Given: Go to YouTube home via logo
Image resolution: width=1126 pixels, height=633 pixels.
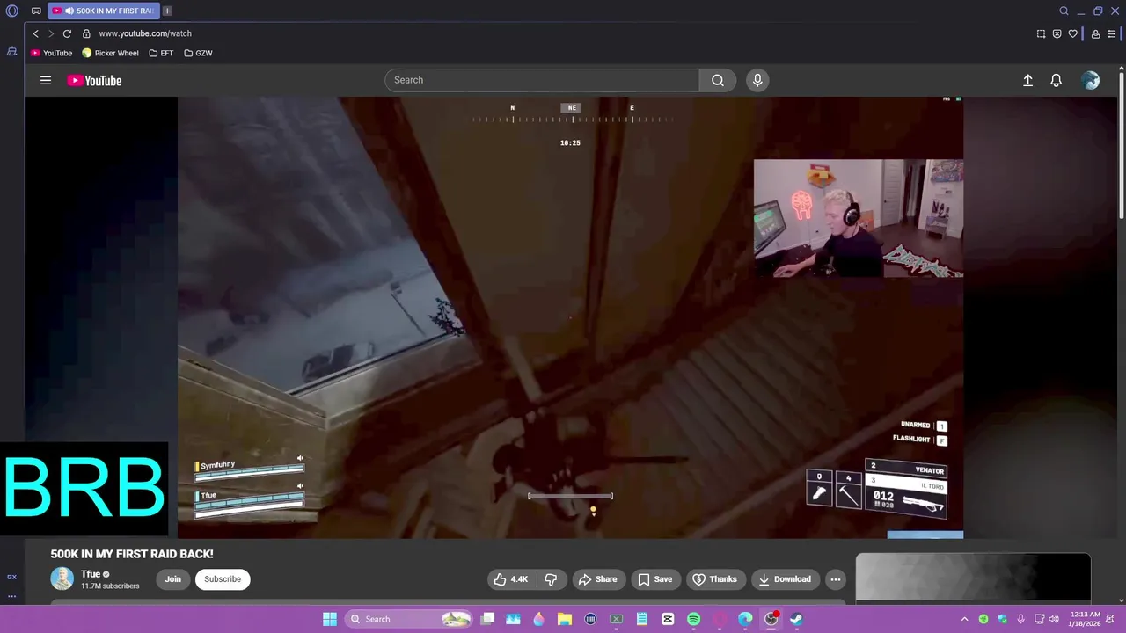Looking at the screenshot, I should pos(94,80).
